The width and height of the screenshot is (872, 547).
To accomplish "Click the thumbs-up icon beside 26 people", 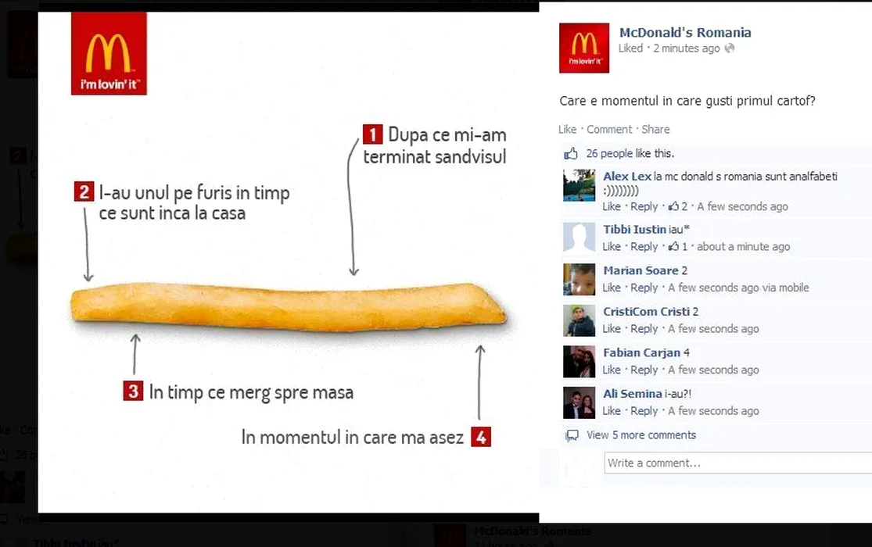I will coord(571,153).
